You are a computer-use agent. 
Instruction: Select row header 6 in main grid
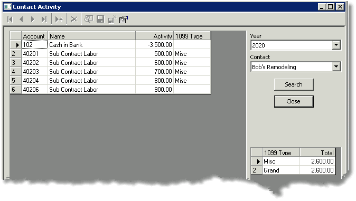pos(16,90)
